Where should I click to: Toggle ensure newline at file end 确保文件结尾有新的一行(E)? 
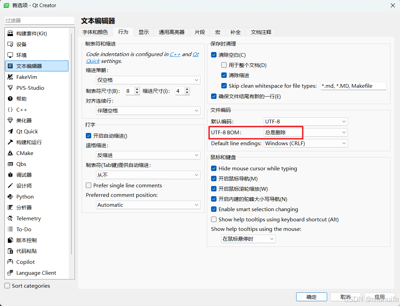pyautogui.click(x=214, y=96)
